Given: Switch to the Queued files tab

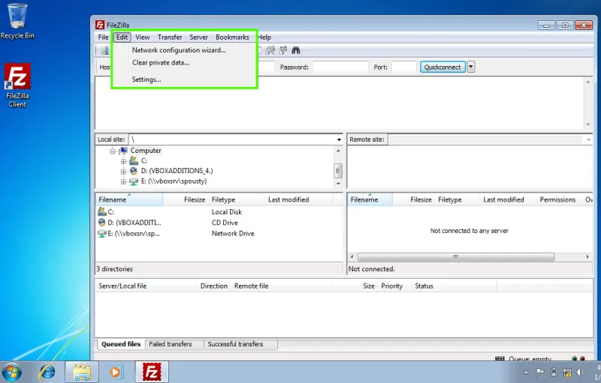Looking at the screenshot, I should (x=121, y=344).
